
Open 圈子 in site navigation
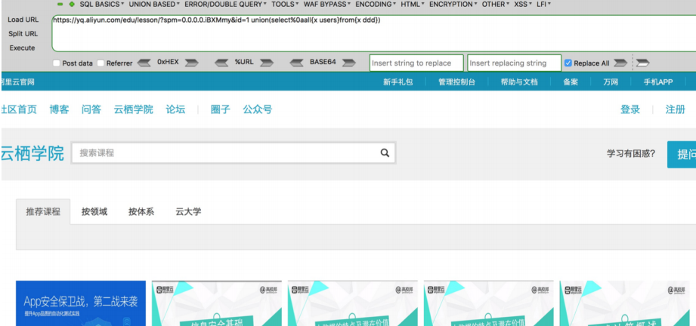(x=221, y=109)
